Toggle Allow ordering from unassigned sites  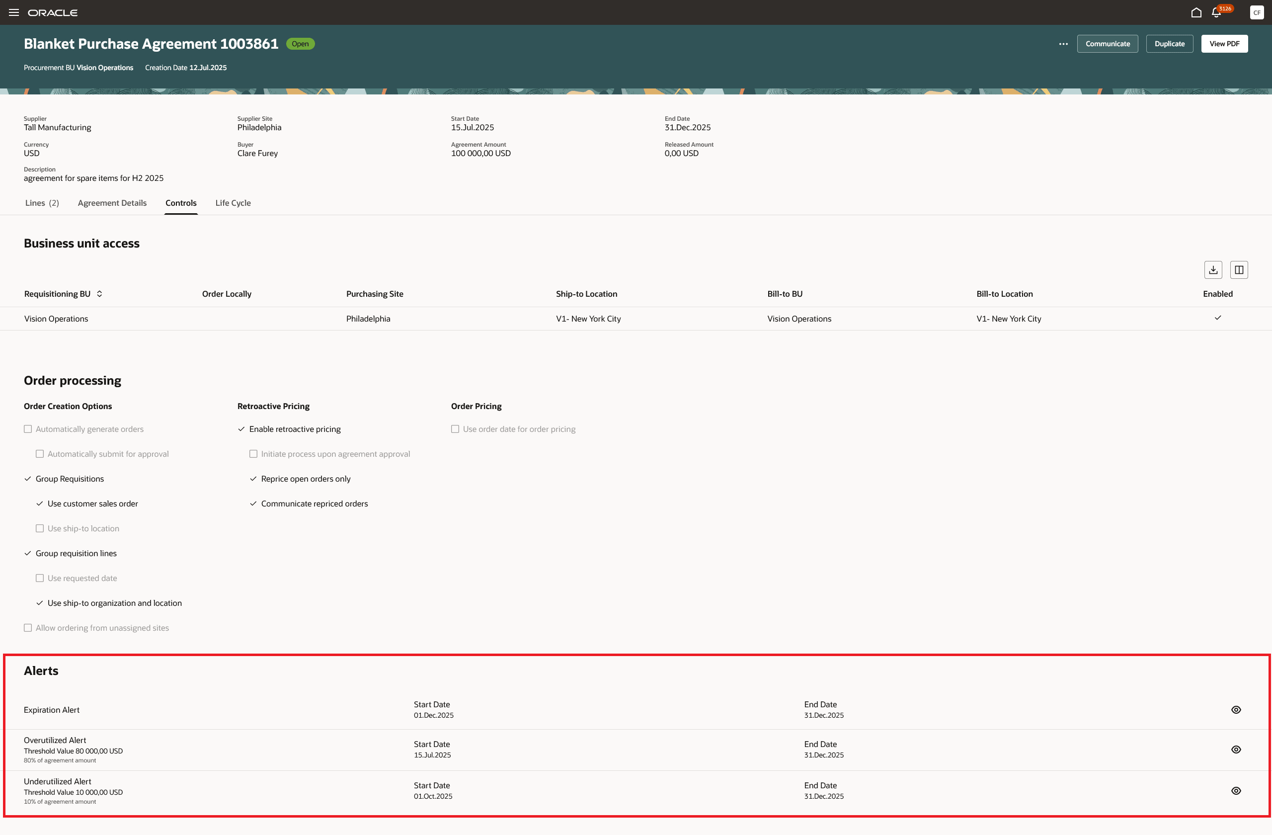pyautogui.click(x=28, y=628)
